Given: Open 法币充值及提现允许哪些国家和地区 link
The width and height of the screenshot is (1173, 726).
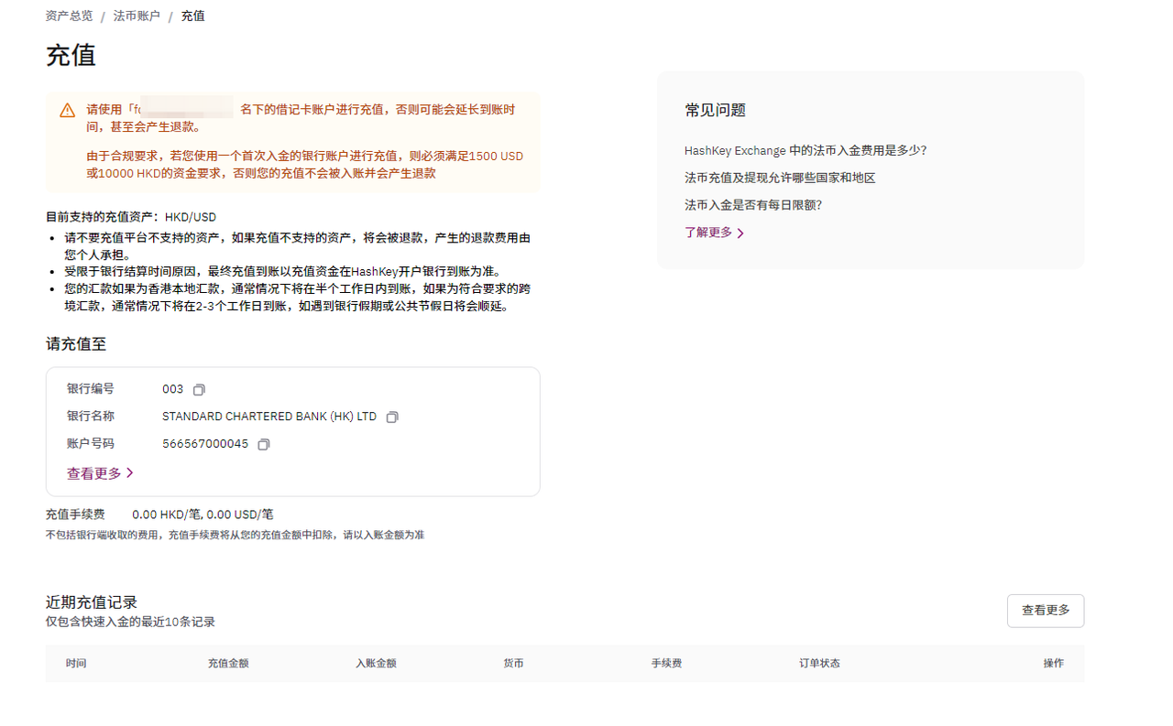Looking at the screenshot, I should (779, 177).
